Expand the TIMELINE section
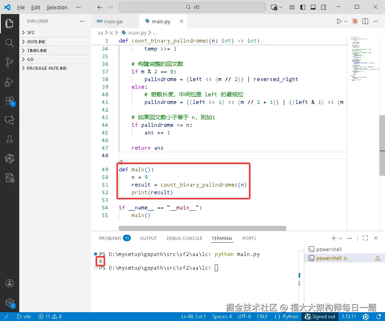The width and height of the screenshot is (385, 321). click(55, 51)
